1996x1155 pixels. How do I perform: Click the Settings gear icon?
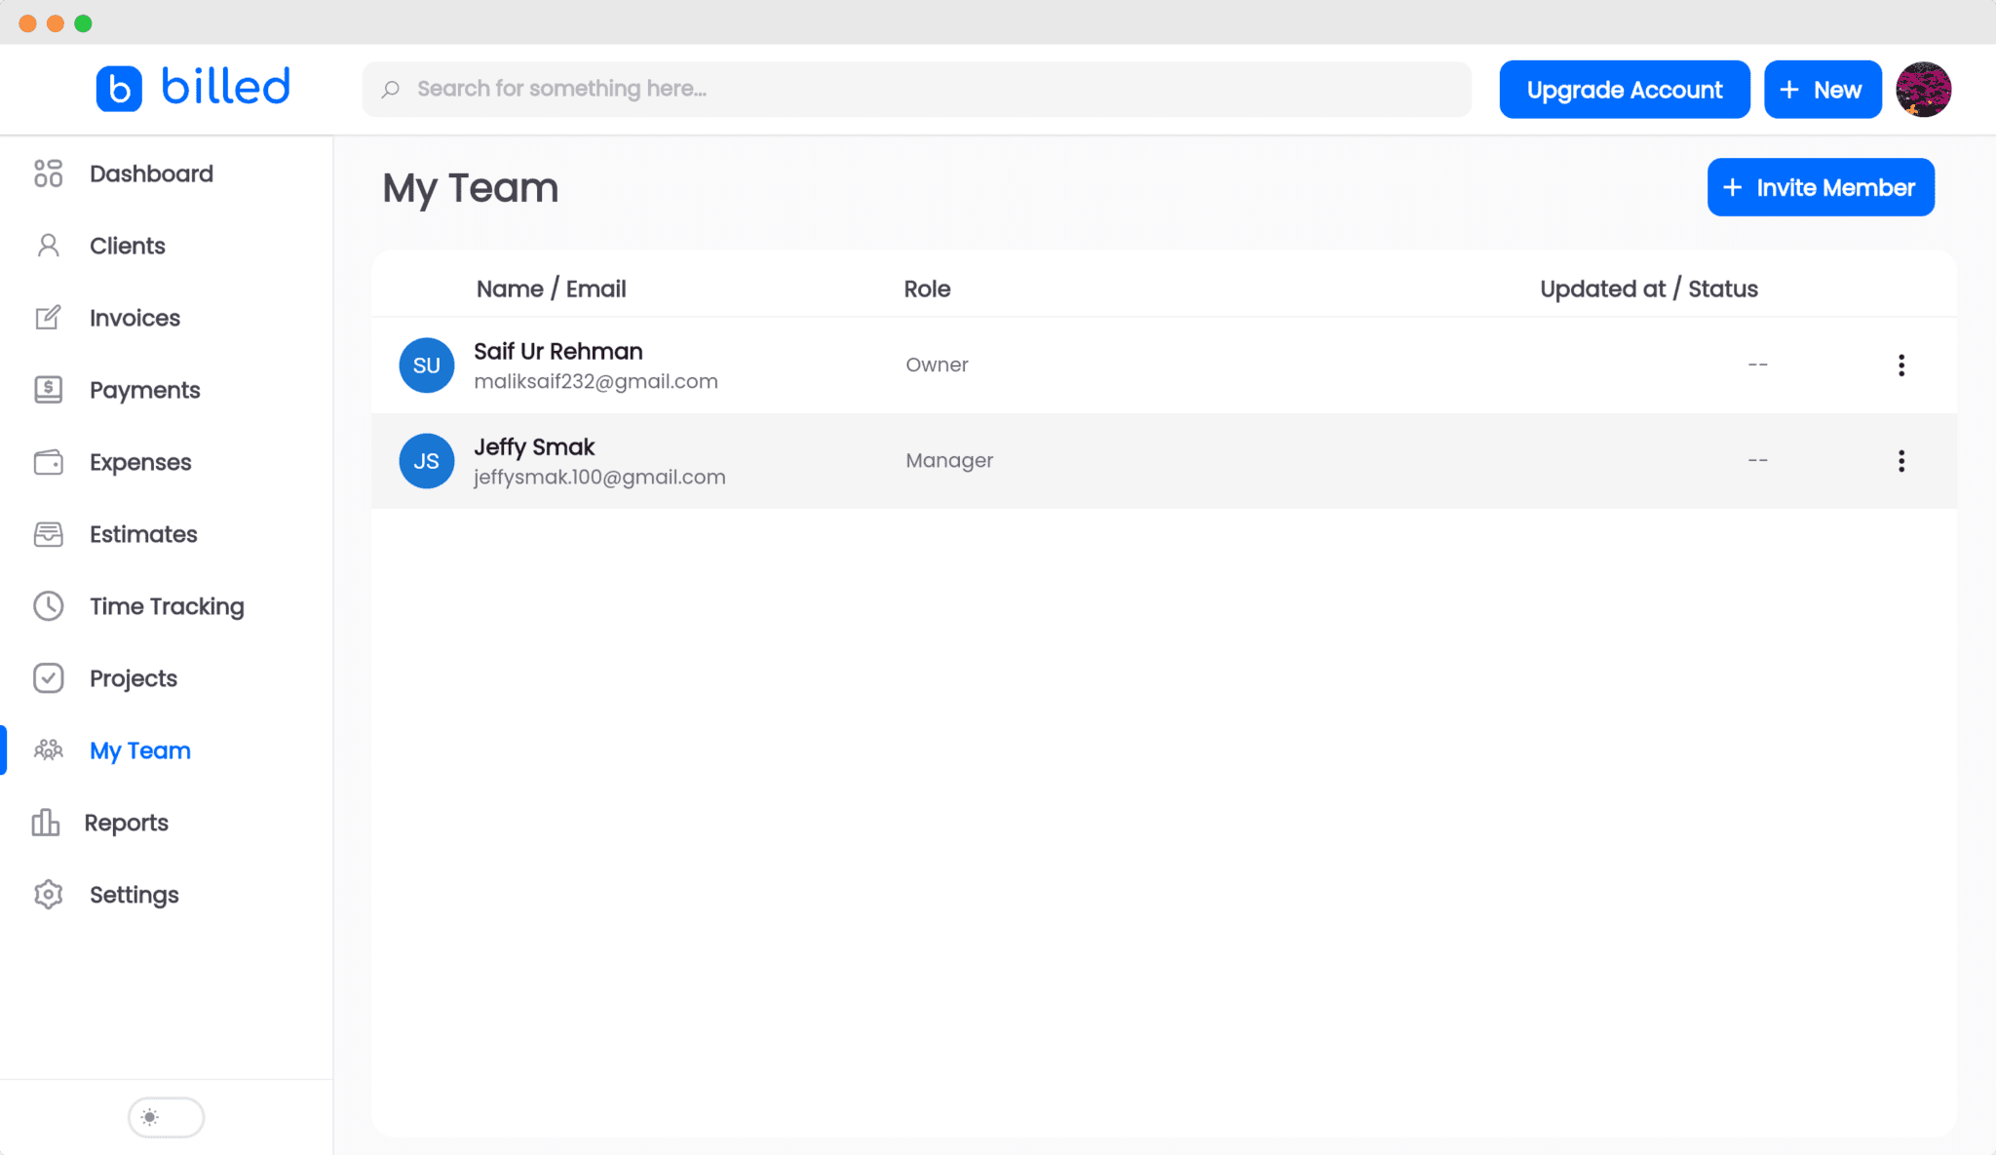[x=48, y=894]
